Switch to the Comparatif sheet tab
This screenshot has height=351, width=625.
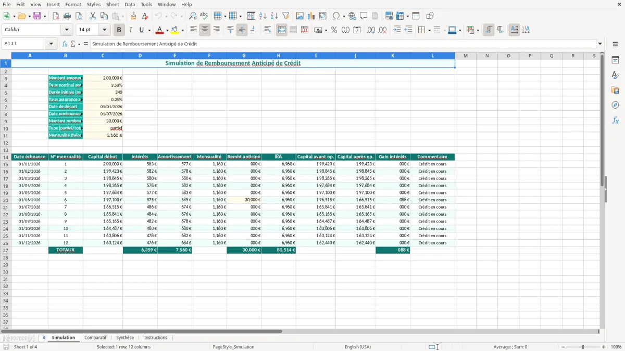(x=95, y=337)
